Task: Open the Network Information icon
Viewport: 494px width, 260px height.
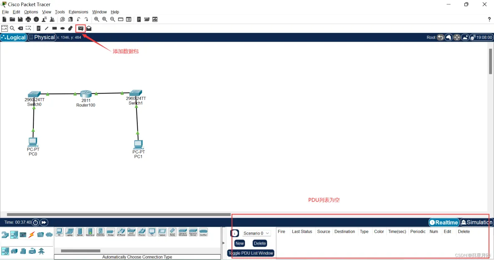Action: point(36,20)
